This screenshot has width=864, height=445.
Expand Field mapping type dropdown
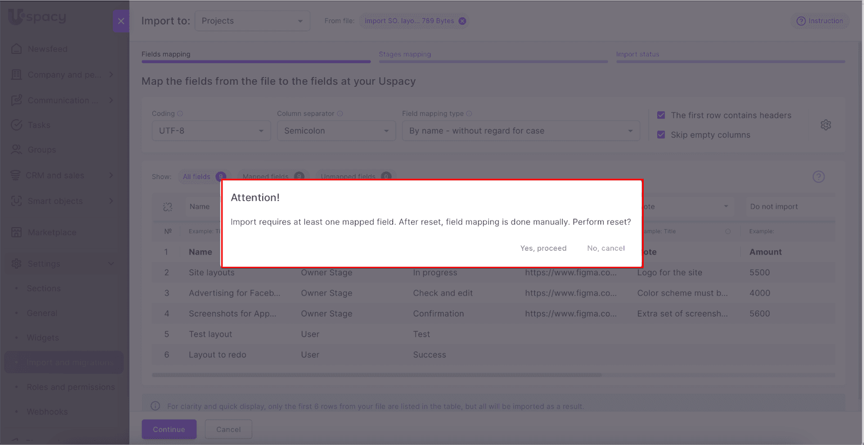pyautogui.click(x=521, y=131)
